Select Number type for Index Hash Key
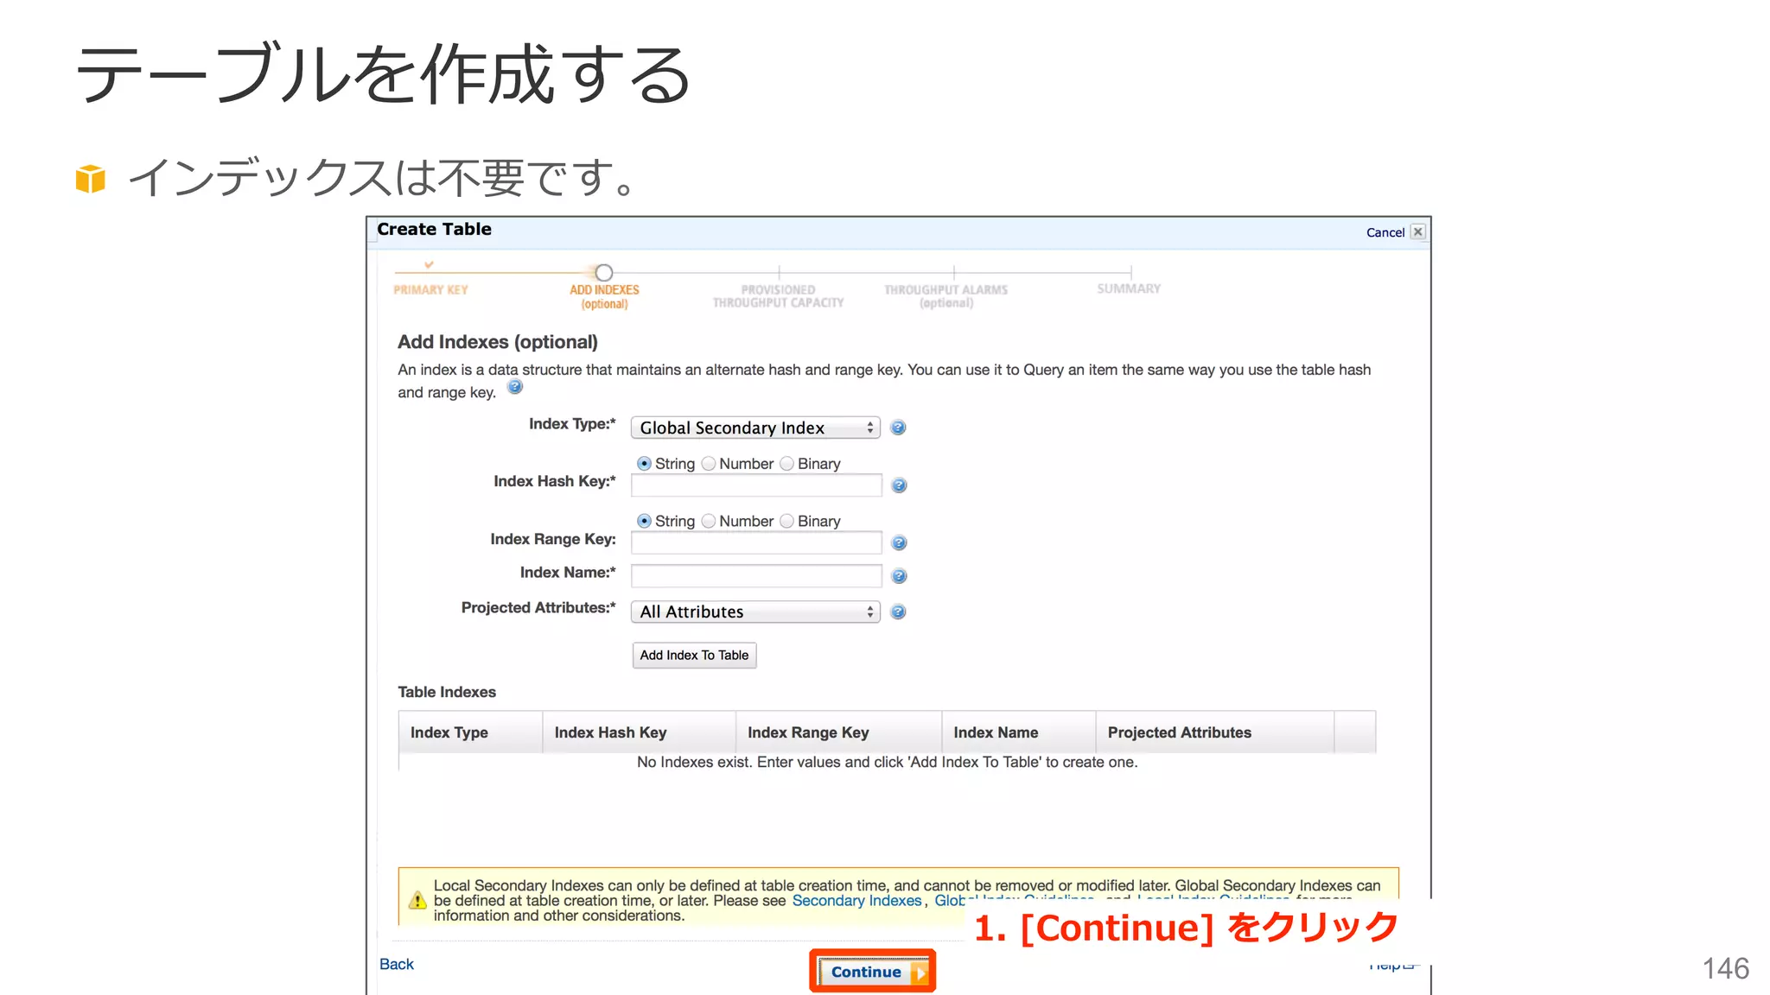This screenshot has width=1770, height=995. tap(709, 464)
